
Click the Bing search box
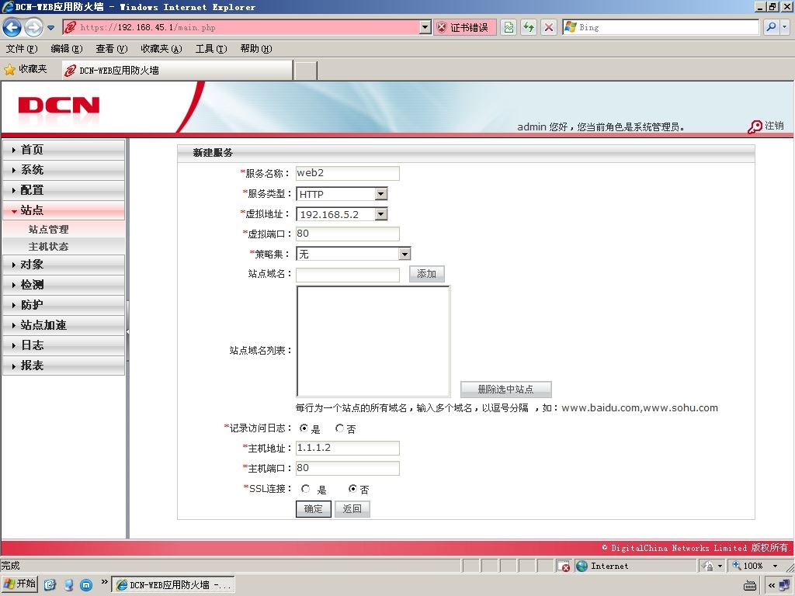click(660, 27)
